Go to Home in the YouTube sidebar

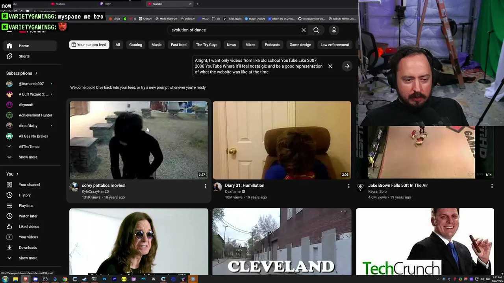[31, 46]
